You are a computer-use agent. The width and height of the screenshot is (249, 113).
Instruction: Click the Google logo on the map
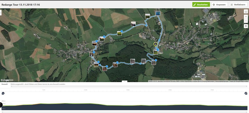click(5, 80)
